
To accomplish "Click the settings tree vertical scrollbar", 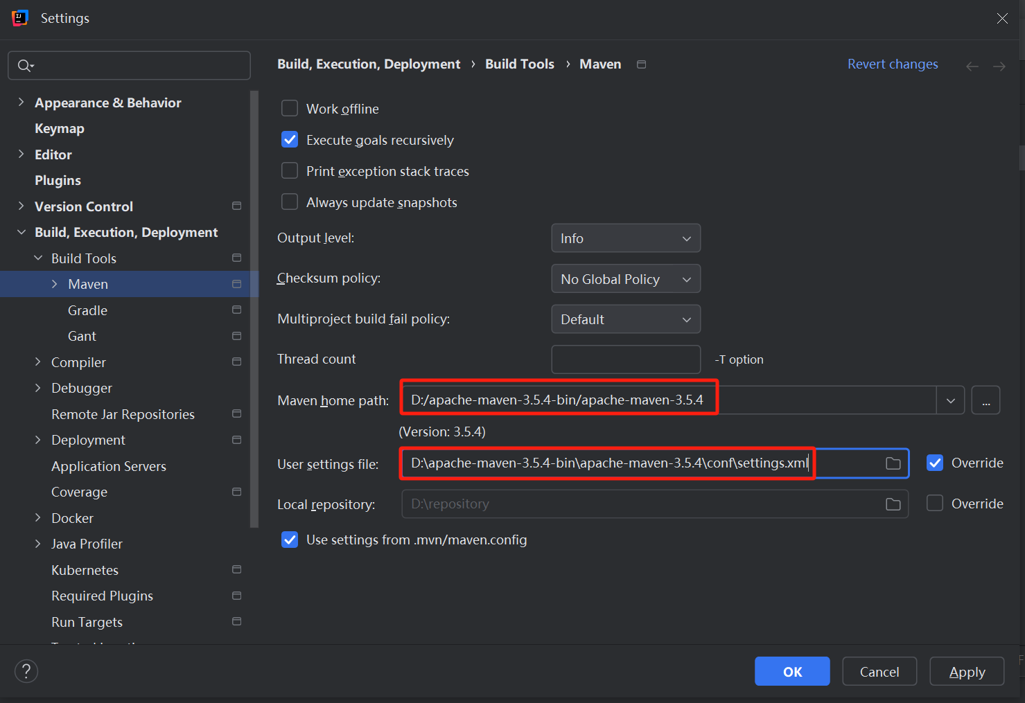I will [254, 308].
